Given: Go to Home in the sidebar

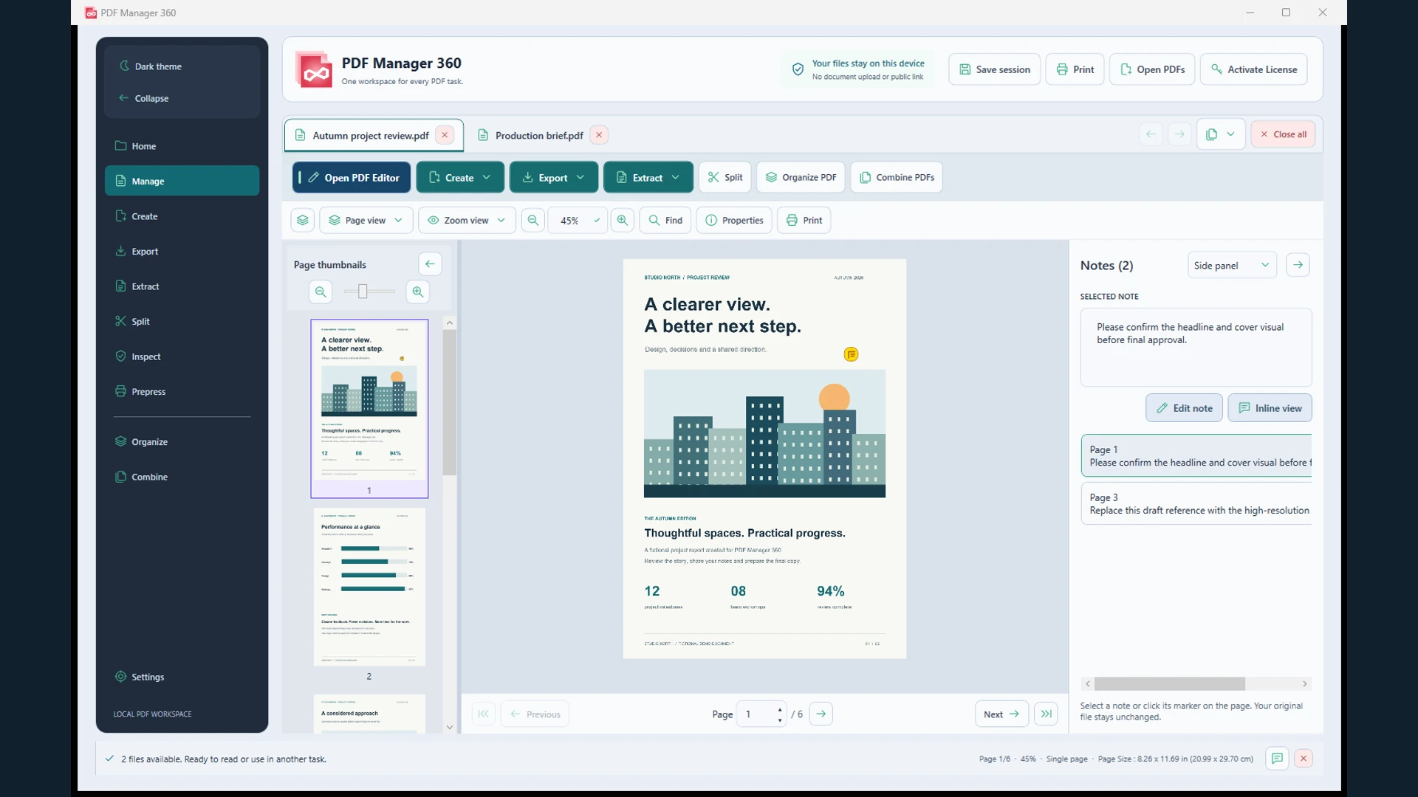Looking at the screenshot, I should point(182,146).
